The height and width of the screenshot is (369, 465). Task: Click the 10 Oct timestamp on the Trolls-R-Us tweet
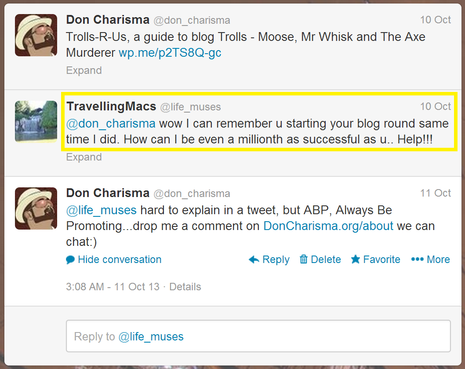(435, 20)
